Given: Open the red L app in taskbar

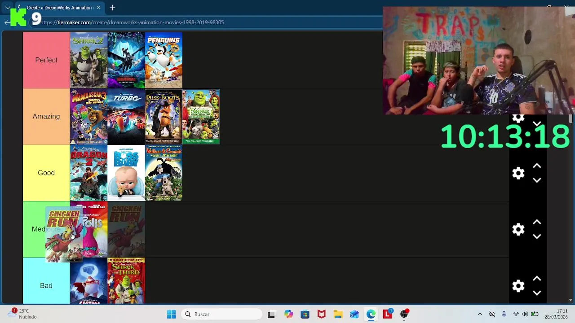Looking at the screenshot, I should (x=388, y=314).
